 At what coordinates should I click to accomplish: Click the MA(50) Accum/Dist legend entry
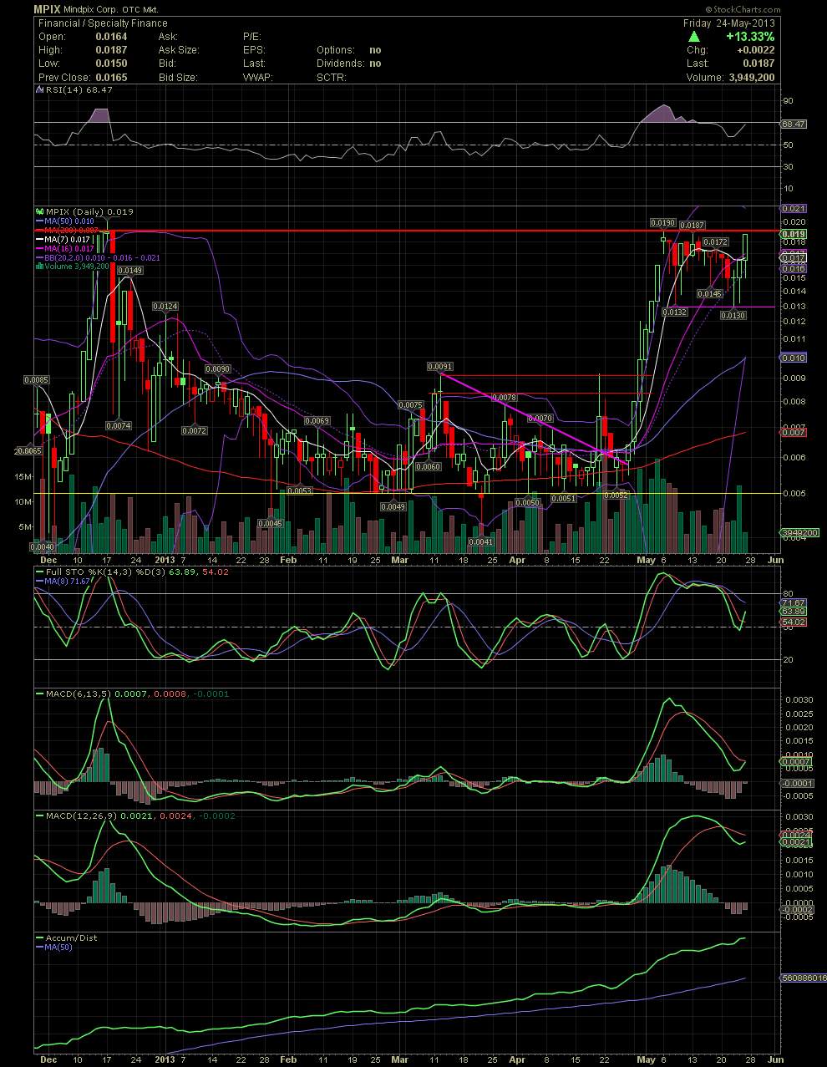tap(53, 947)
